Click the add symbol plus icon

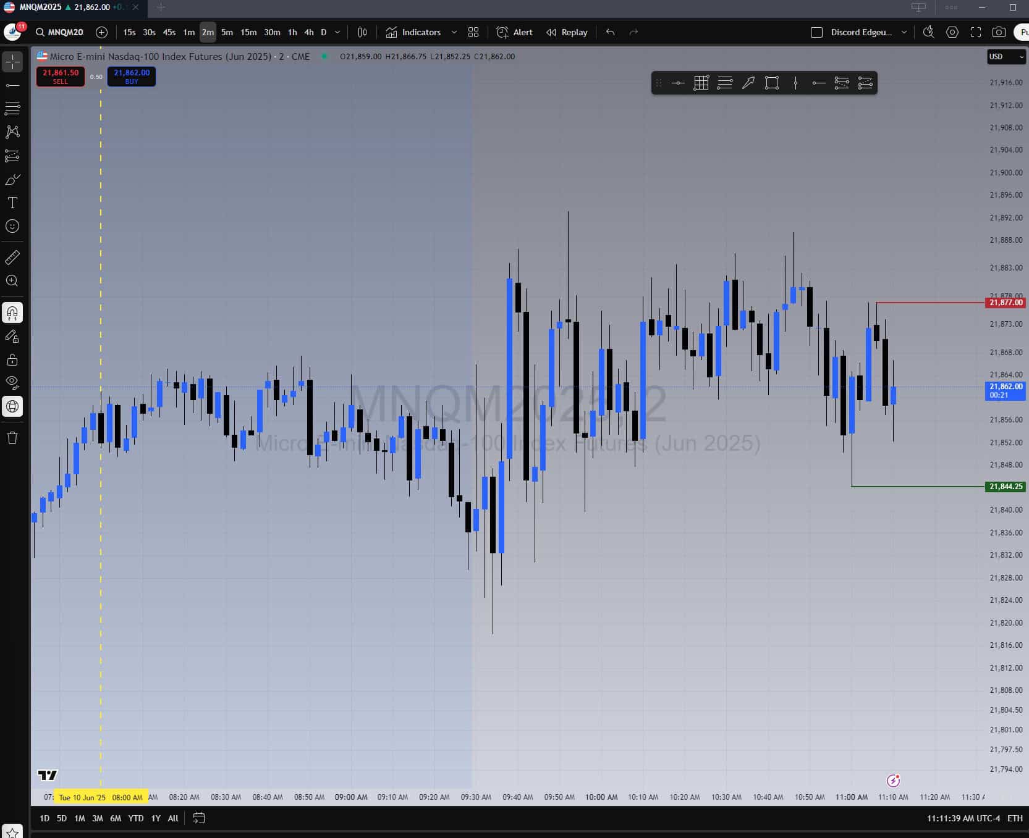click(102, 32)
